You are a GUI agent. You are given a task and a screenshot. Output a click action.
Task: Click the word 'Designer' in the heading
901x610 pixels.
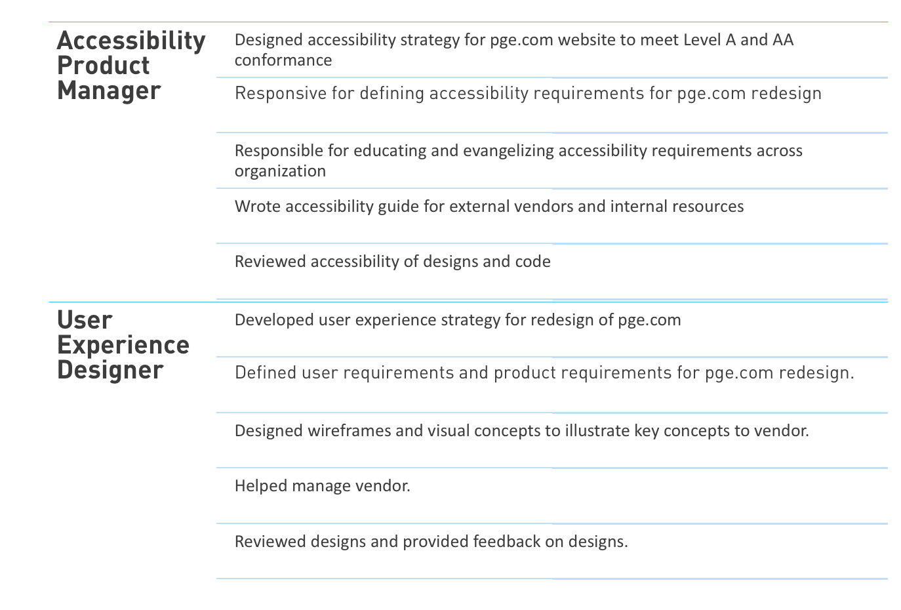pos(110,370)
